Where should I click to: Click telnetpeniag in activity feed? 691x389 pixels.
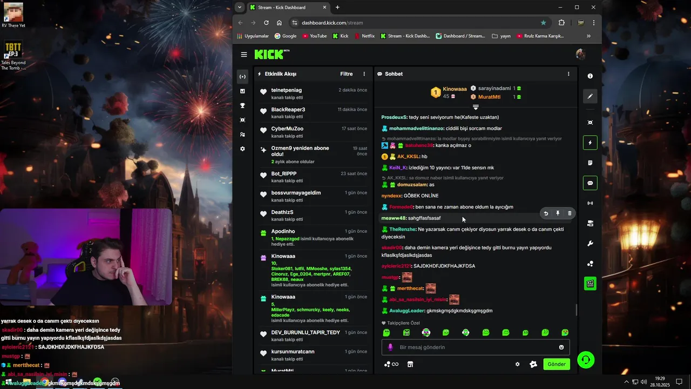click(286, 90)
